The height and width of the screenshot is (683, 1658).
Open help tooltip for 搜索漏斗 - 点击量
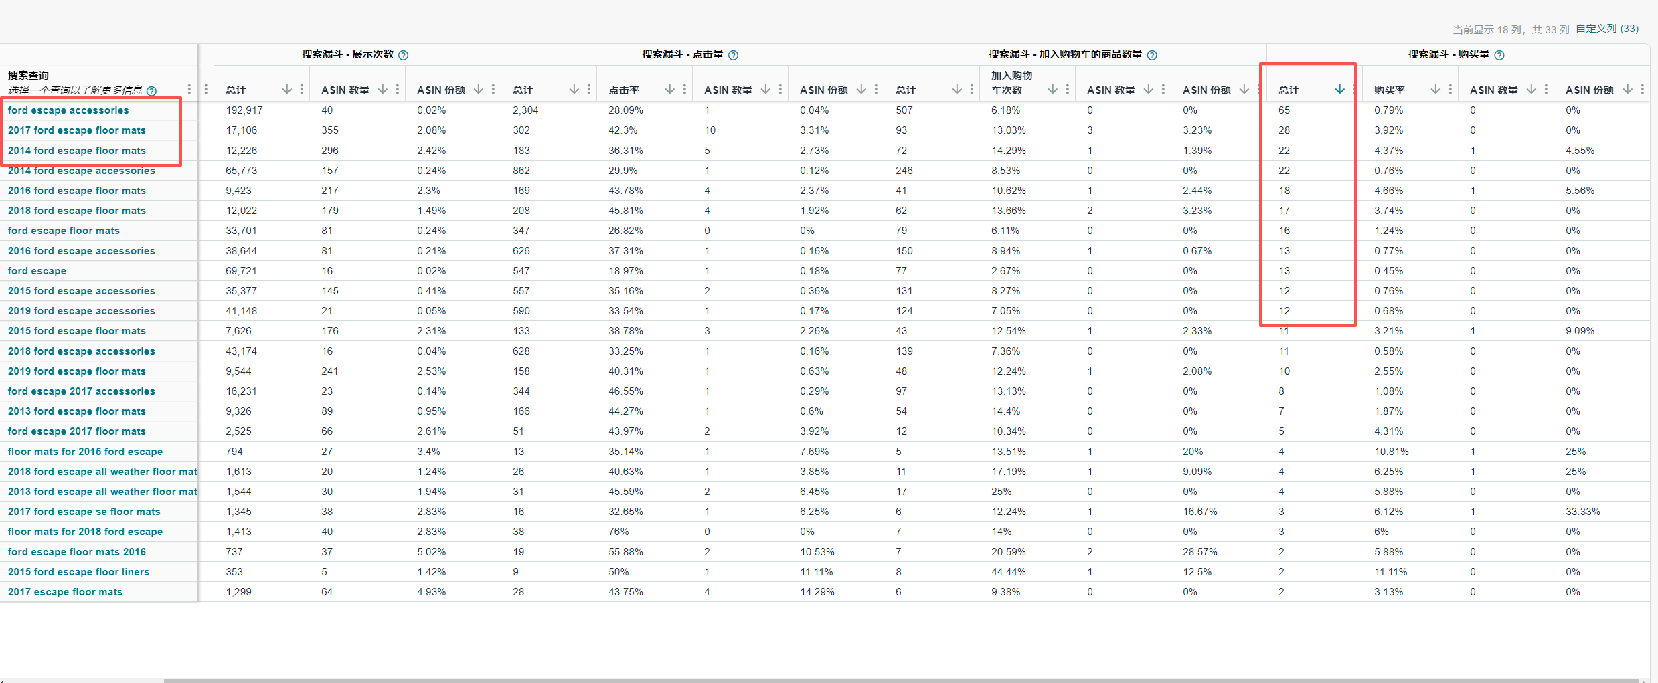click(x=733, y=55)
